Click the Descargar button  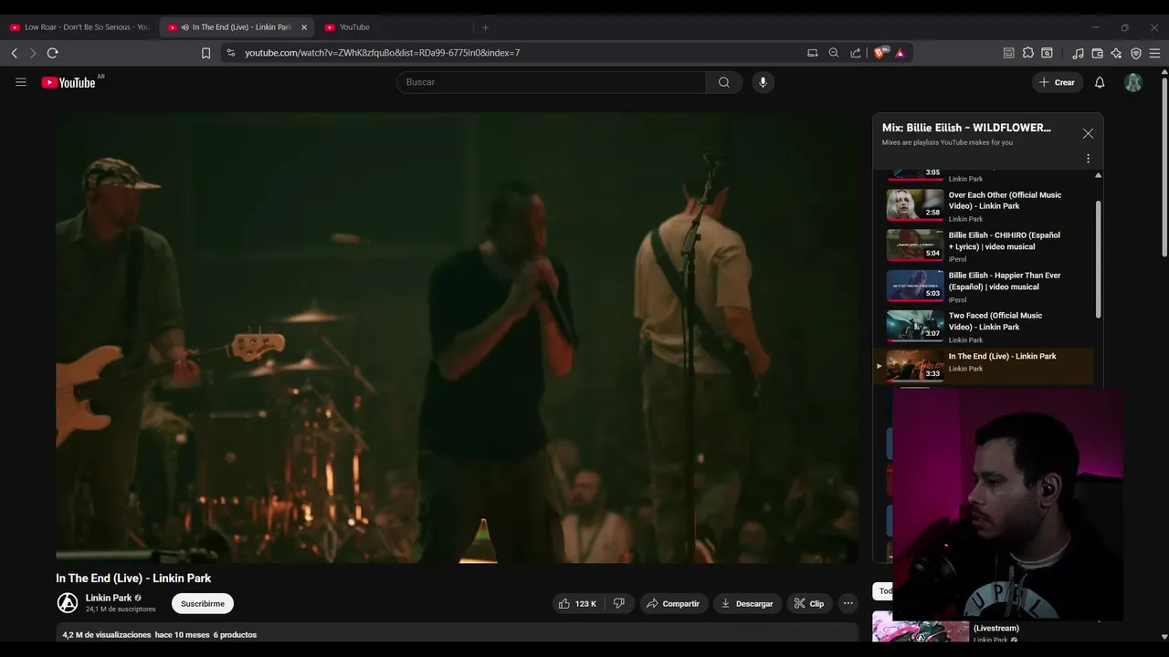[x=747, y=603]
